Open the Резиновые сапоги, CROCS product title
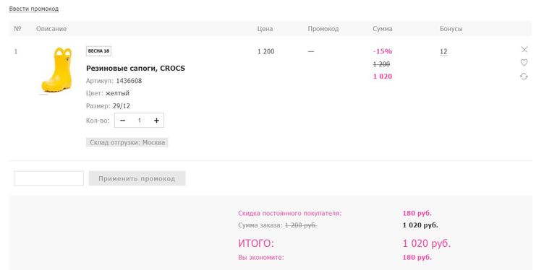 pyautogui.click(x=135, y=69)
